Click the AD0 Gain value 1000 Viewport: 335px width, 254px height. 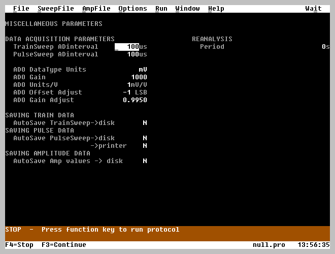click(139, 77)
